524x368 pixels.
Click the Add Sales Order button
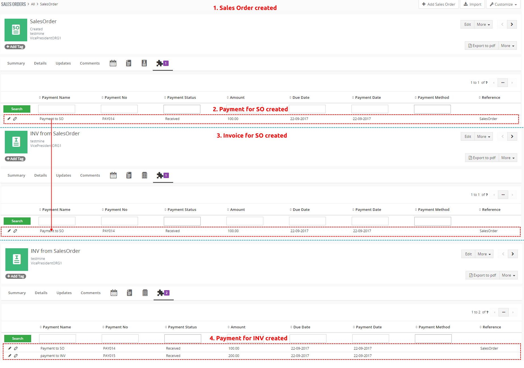click(x=438, y=4)
